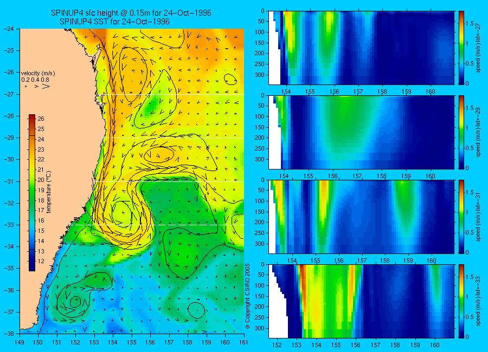Click the temperature color bar on the land area

[x=32, y=193]
